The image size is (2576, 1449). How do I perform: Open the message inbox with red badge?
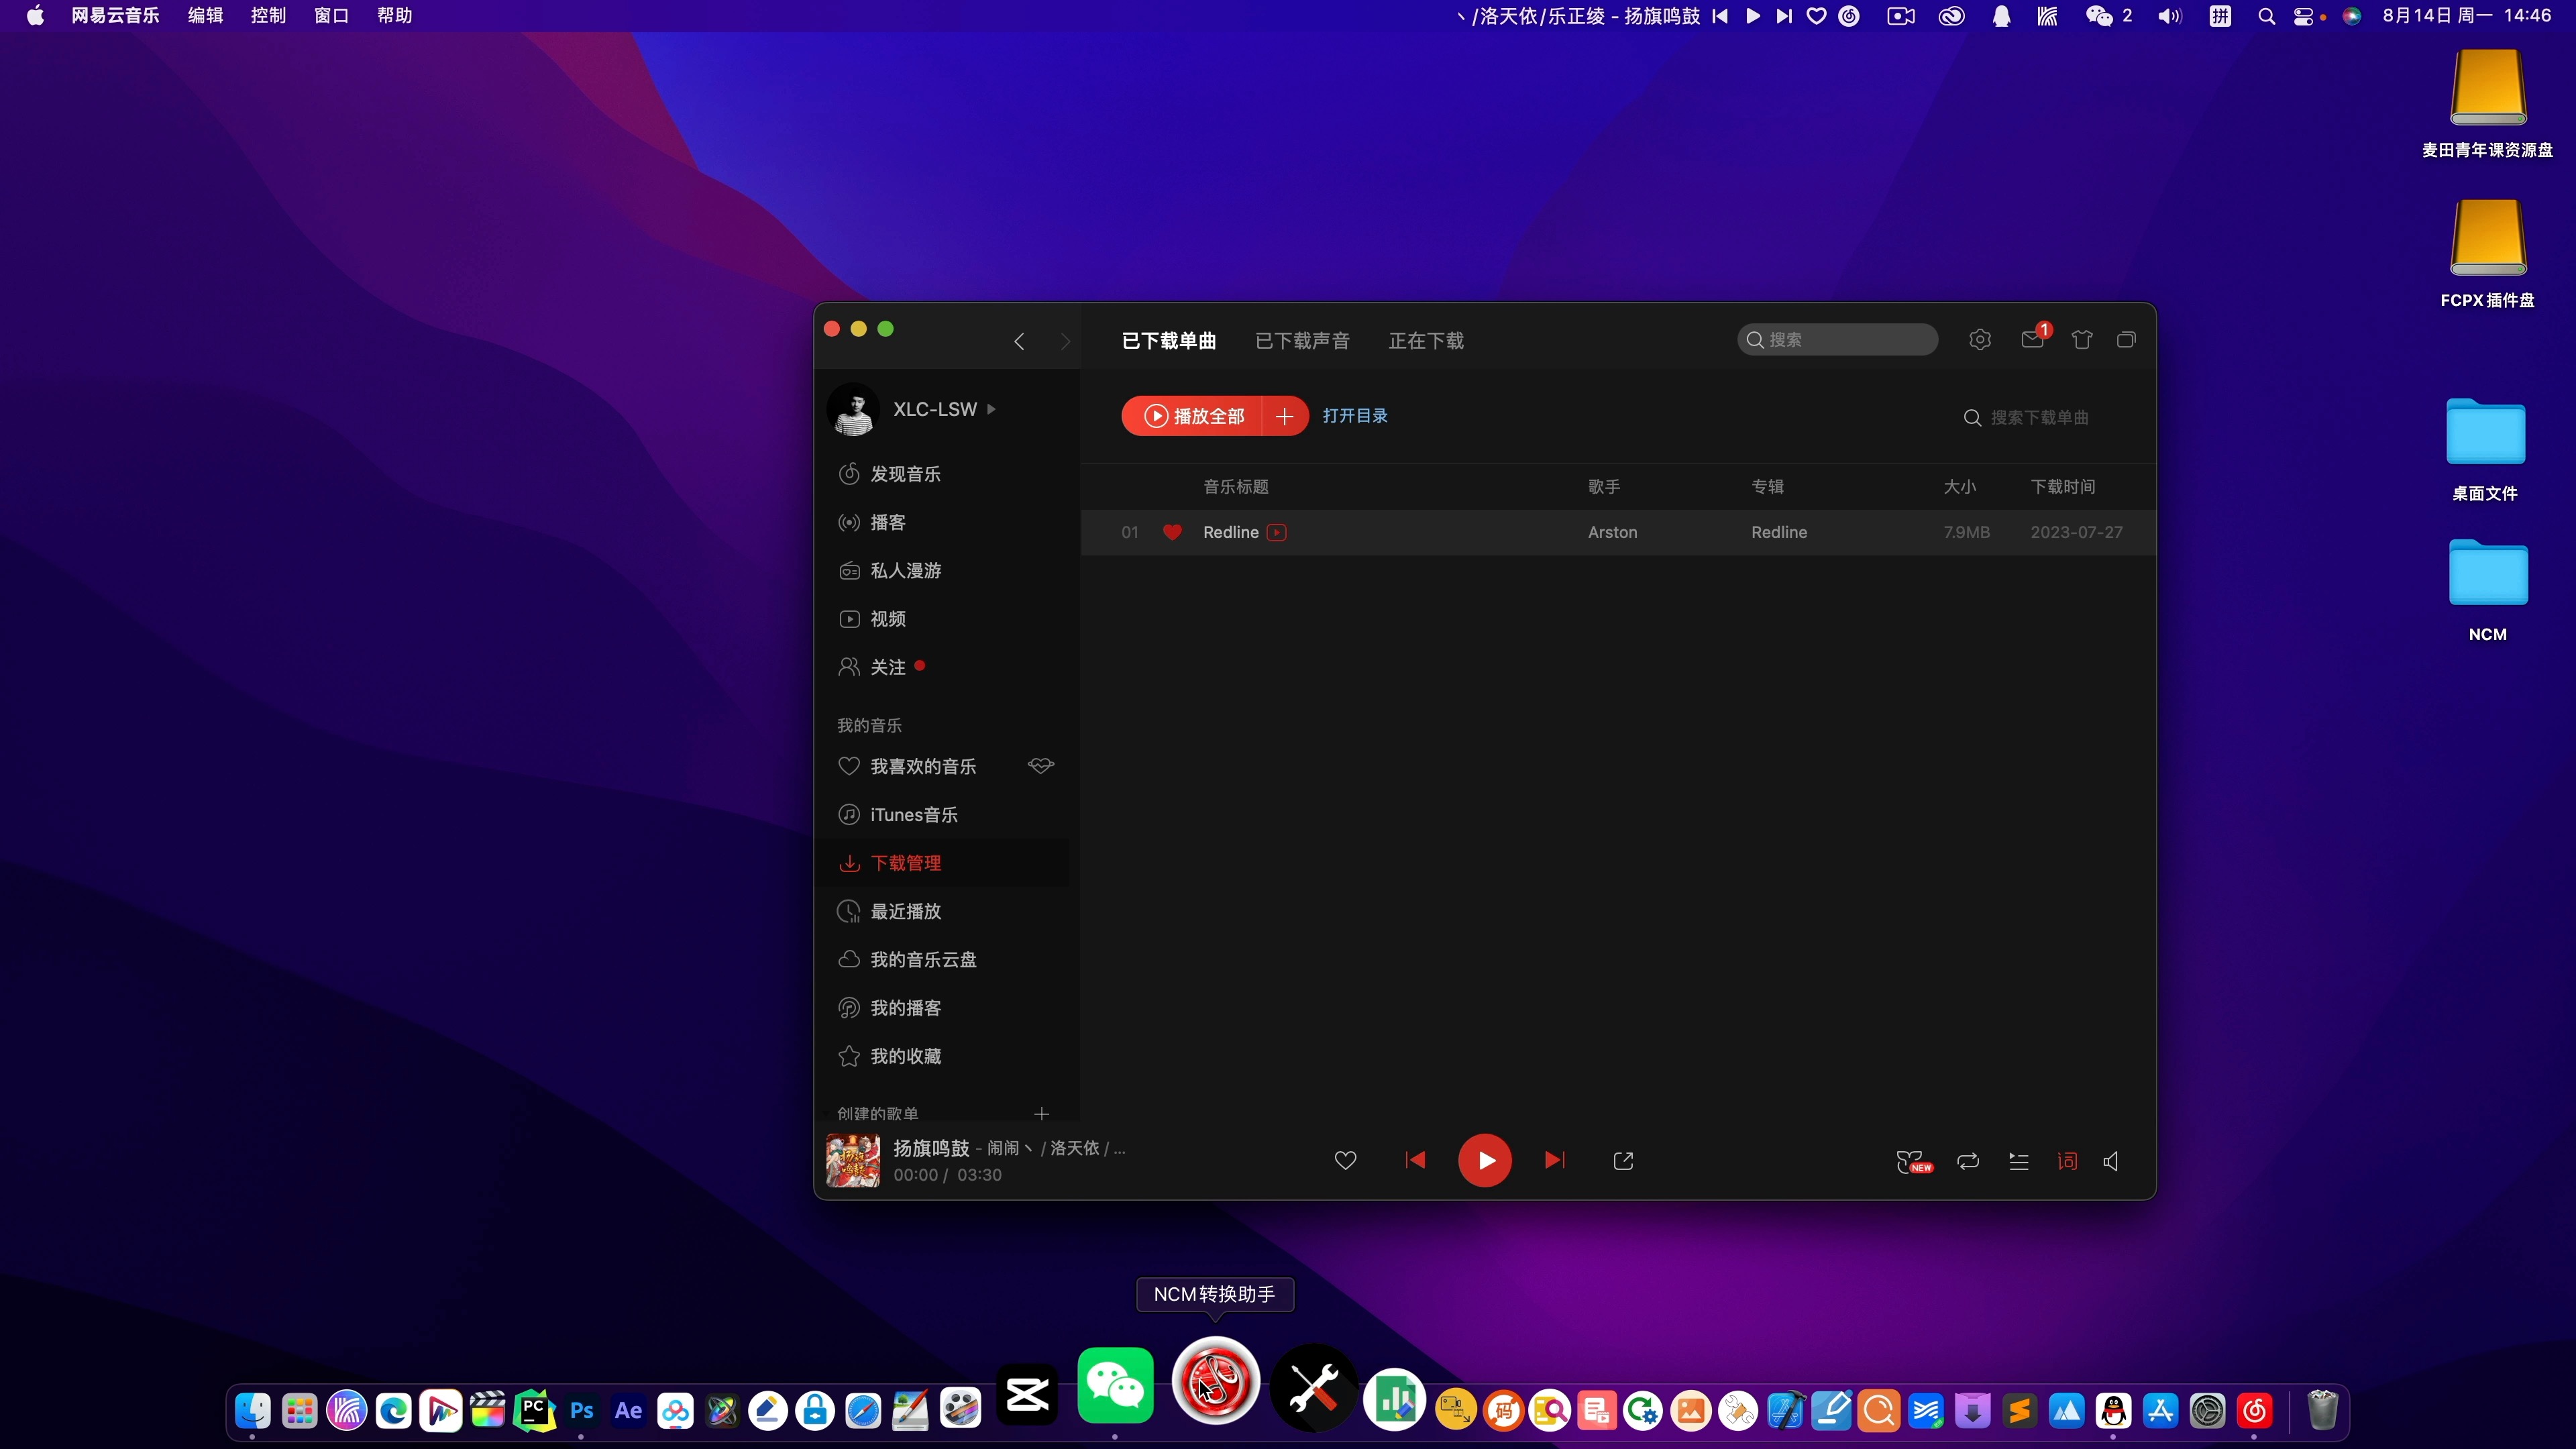coord(2032,340)
